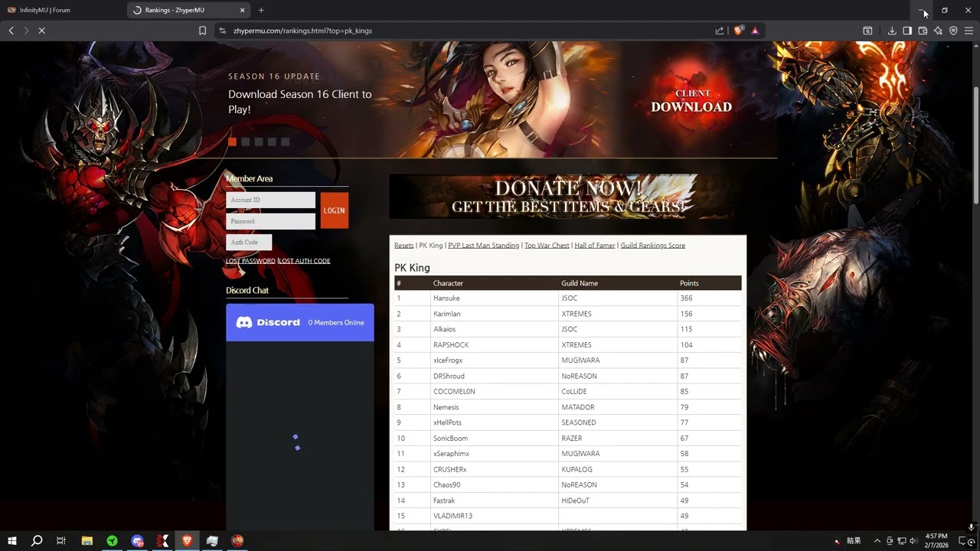Open the Brave VPN shield icon
The height and width of the screenshot is (551, 980).
pos(953,31)
